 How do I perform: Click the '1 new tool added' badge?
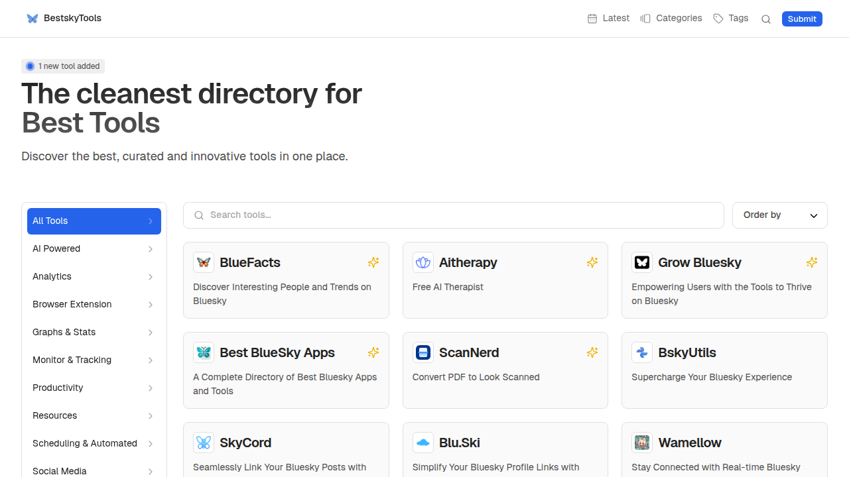[x=63, y=66]
